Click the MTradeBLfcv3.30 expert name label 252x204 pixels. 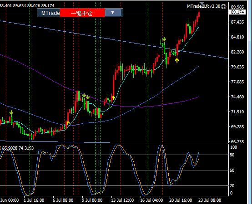pos(203,6)
